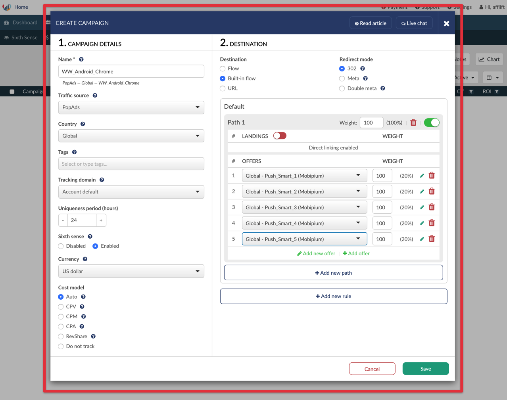Open Live chat
This screenshot has width=507, height=400.
(414, 23)
